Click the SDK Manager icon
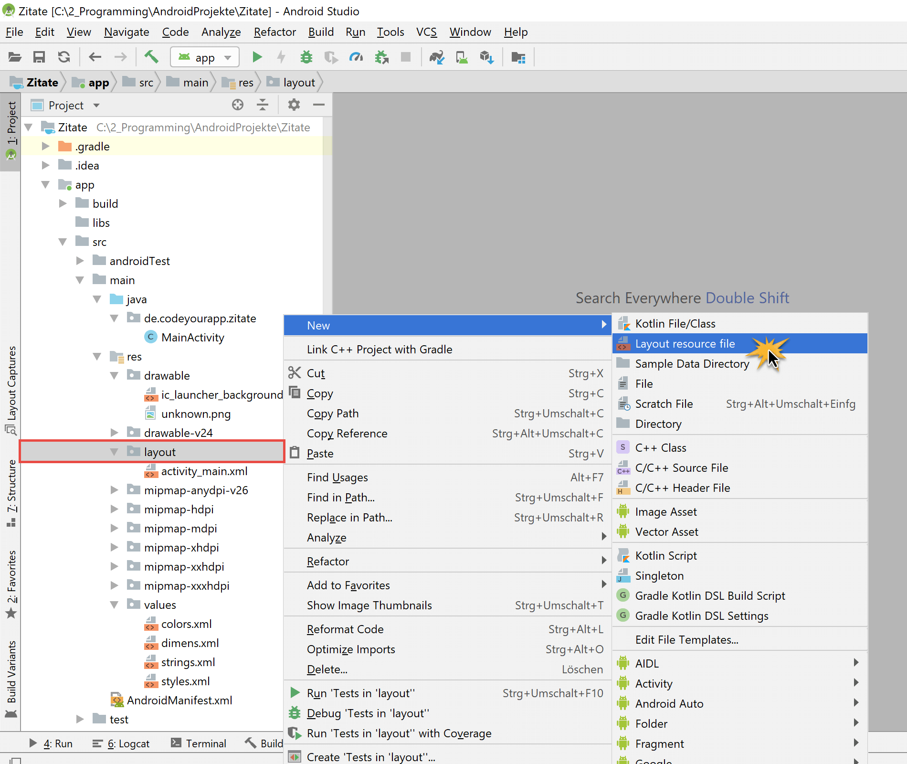The height and width of the screenshot is (764, 907). [x=486, y=57]
